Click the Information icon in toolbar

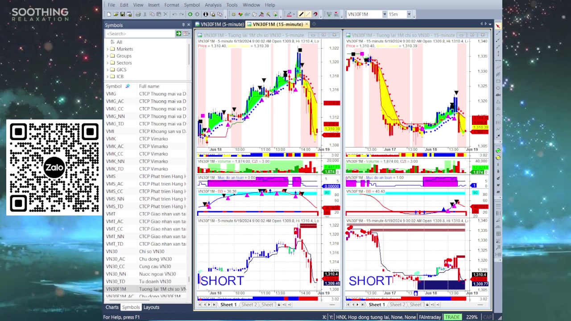(206, 14)
